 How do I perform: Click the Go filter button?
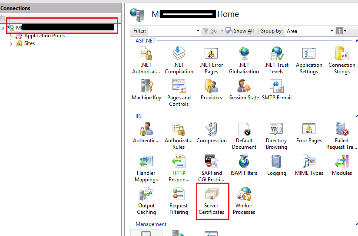[210, 31]
